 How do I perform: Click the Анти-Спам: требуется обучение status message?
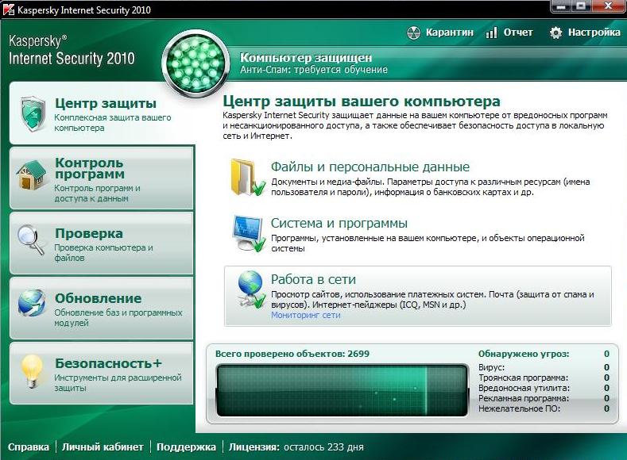click(x=314, y=70)
